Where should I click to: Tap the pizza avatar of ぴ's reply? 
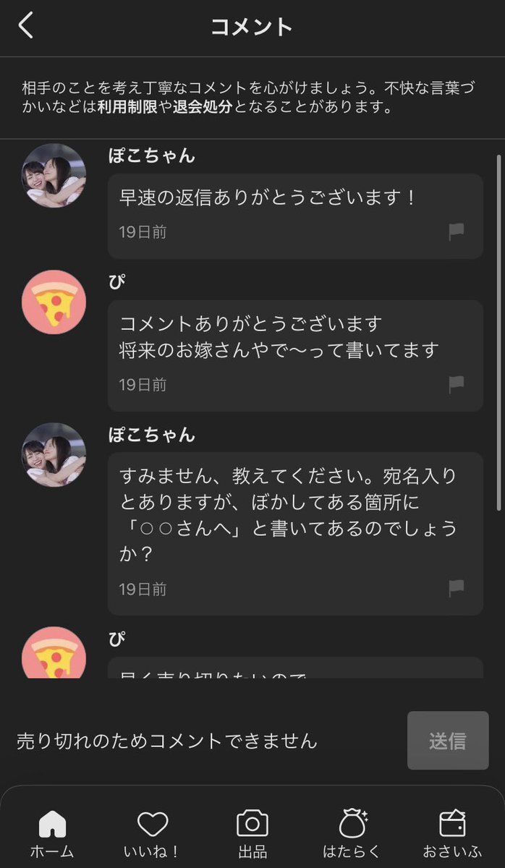pyautogui.click(x=54, y=302)
